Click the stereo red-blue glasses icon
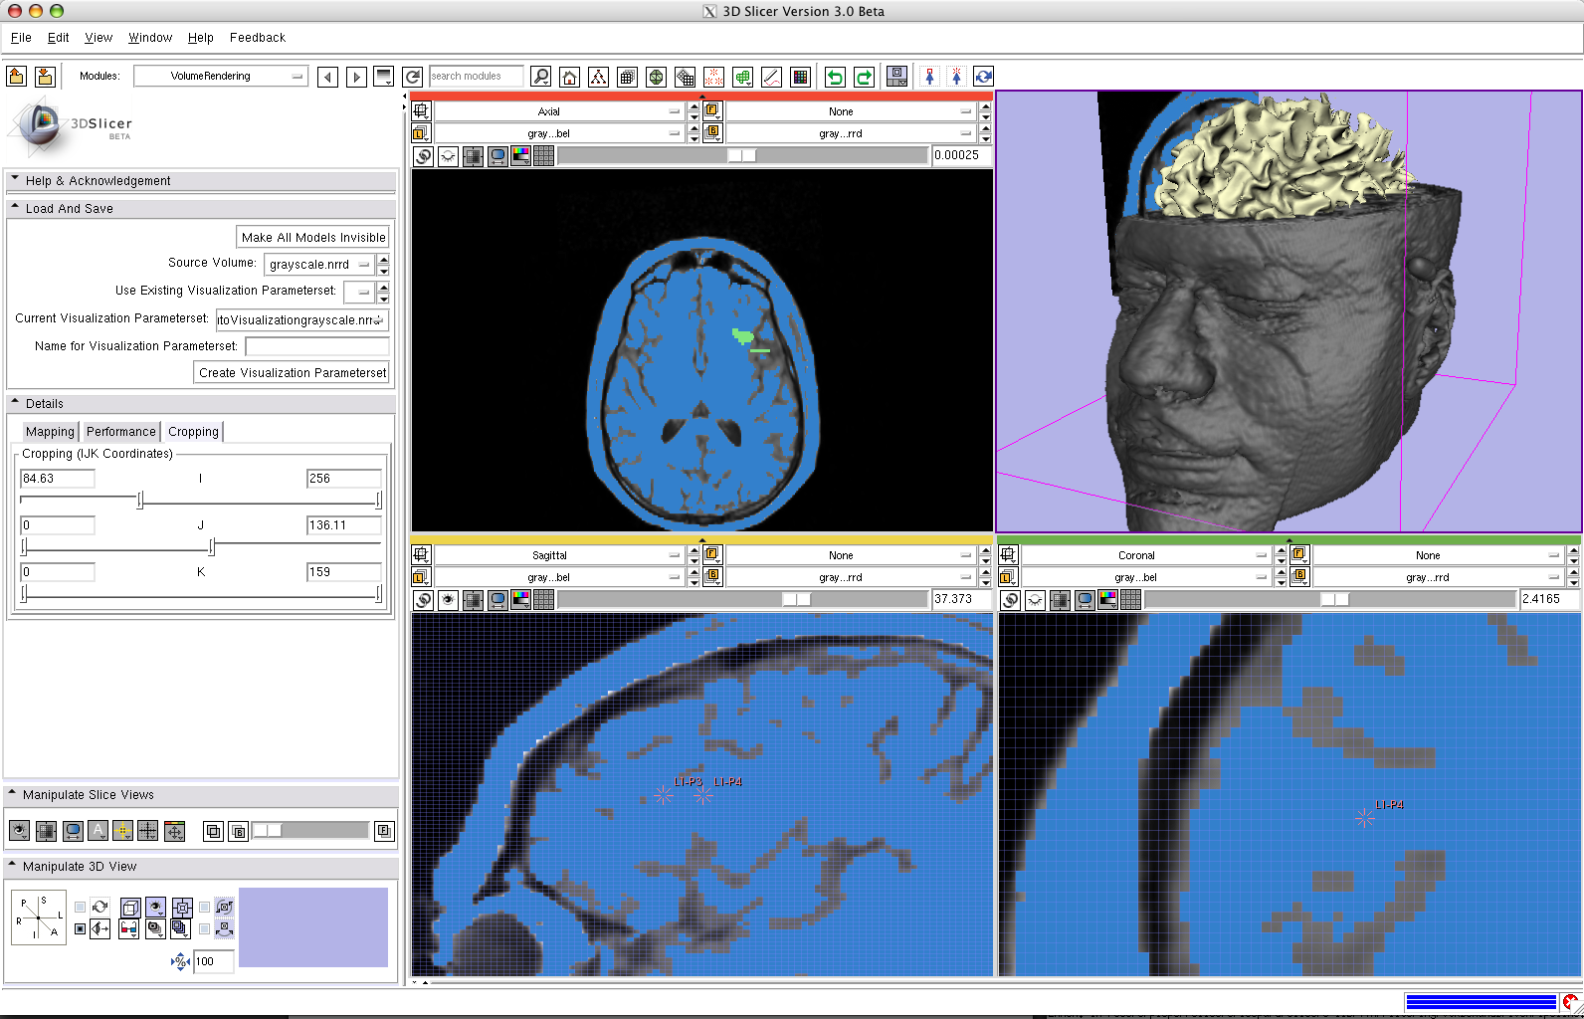Image resolution: width=1584 pixels, height=1019 pixels. coord(128,928)
